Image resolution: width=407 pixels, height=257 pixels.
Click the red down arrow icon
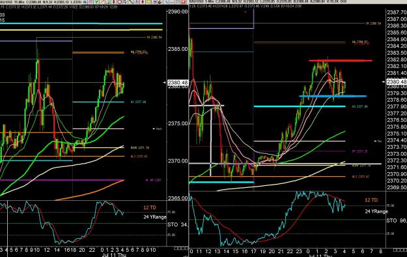(x=143, y=2)
